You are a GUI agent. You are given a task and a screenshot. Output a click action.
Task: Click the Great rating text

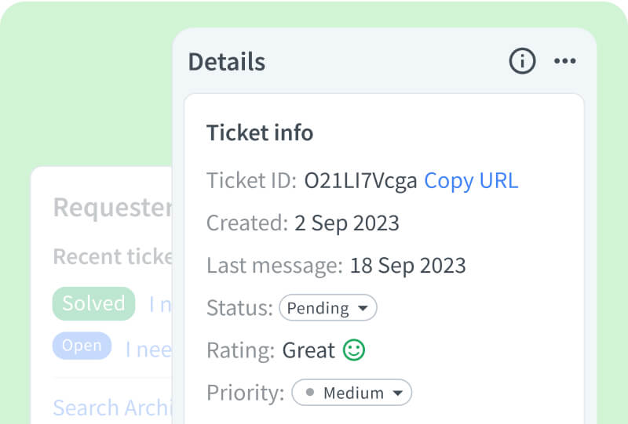tap(309, 350)
